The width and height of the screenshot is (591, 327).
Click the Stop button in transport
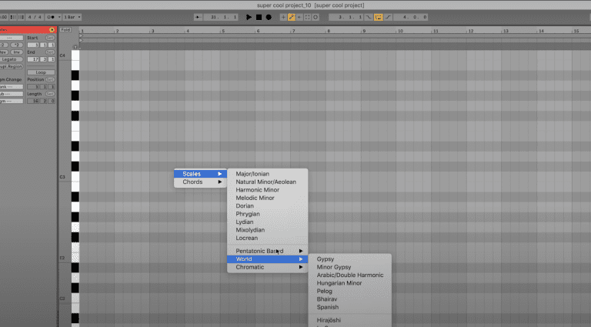pyautogui.click(x=259, y=16)
